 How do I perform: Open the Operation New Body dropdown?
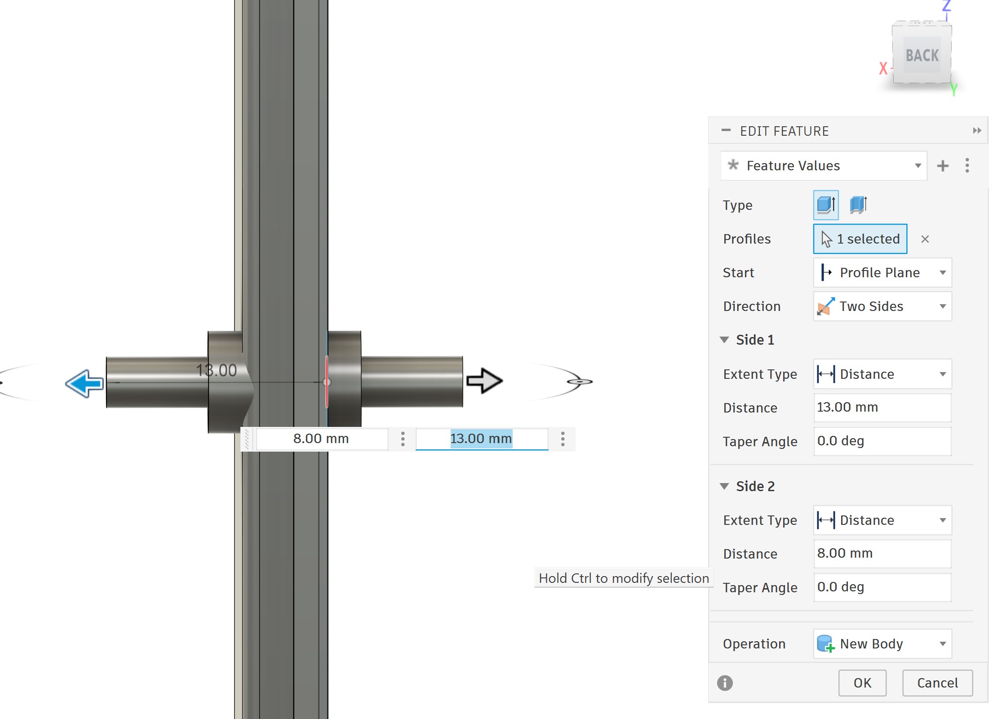click(x=882, y=644)
